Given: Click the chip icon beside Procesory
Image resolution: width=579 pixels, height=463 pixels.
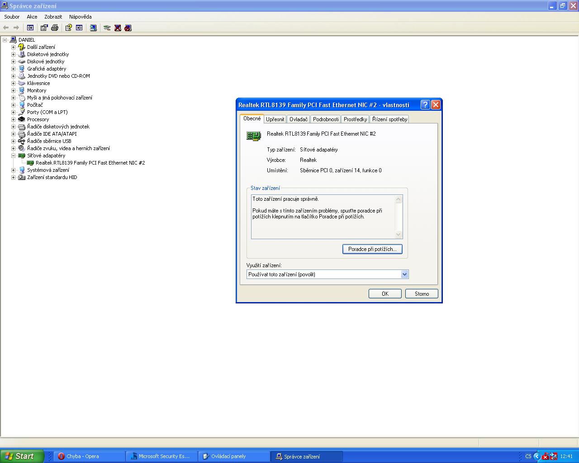Looking at the screenshot, I should click(x=22, y=119).
